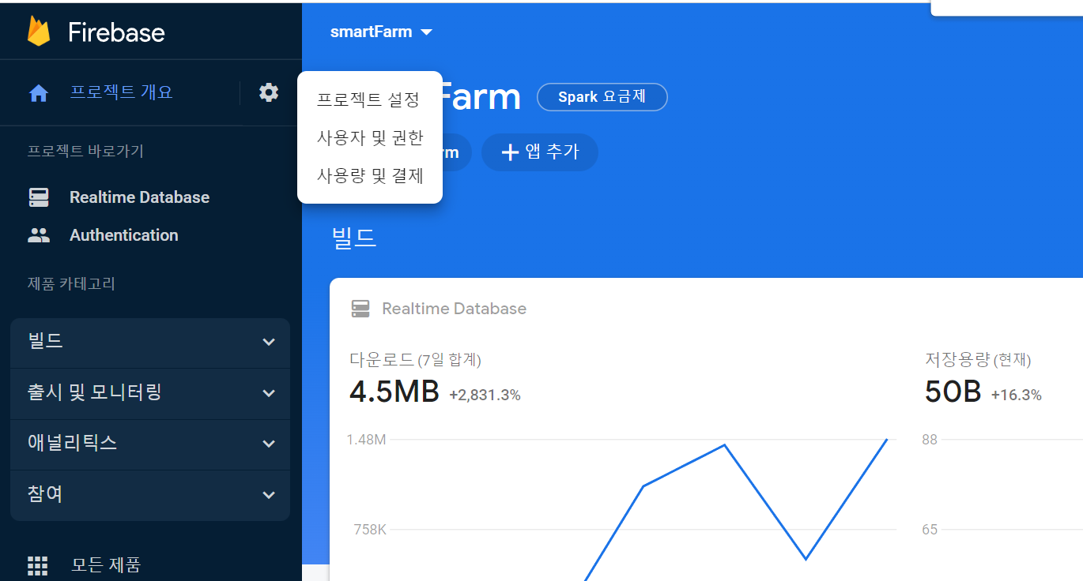Open the smartFarm project dropdown

382,32
